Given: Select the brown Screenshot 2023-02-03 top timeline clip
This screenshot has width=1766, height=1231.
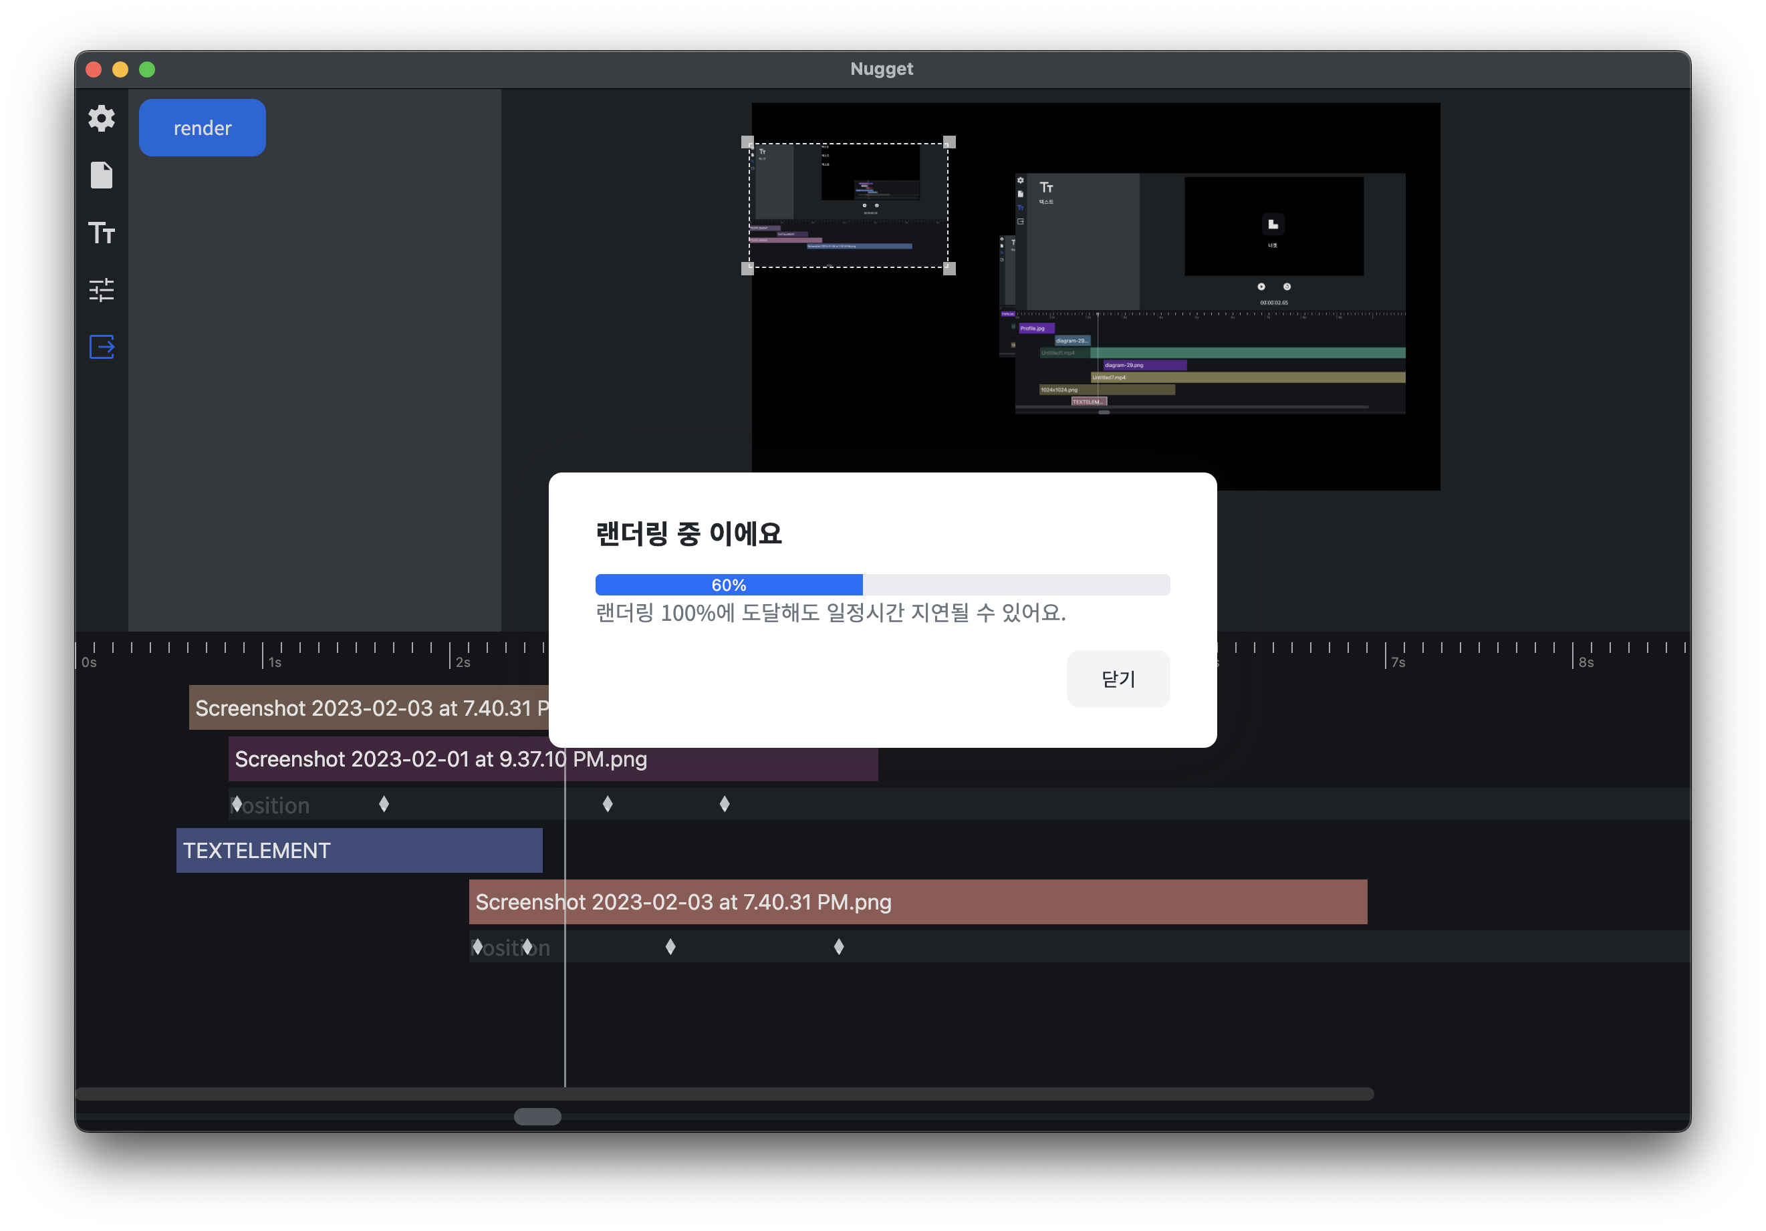Looking at the screenshot, I should pos(369,707).
